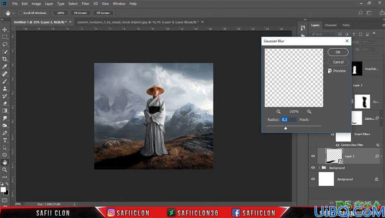Select the Rectangular Marquee tool
The image size is (385, 218).
(x=5, y=37)
